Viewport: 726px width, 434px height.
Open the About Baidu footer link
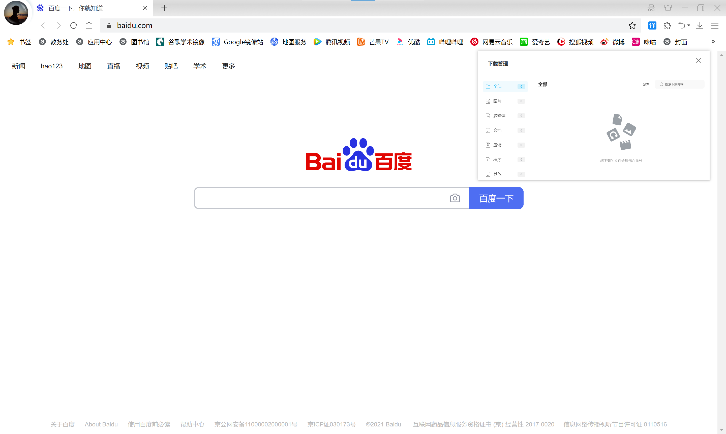[101, 424]
